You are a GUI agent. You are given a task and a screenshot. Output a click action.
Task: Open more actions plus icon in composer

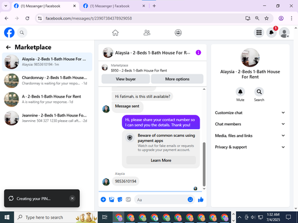click(x=103, y=199)
